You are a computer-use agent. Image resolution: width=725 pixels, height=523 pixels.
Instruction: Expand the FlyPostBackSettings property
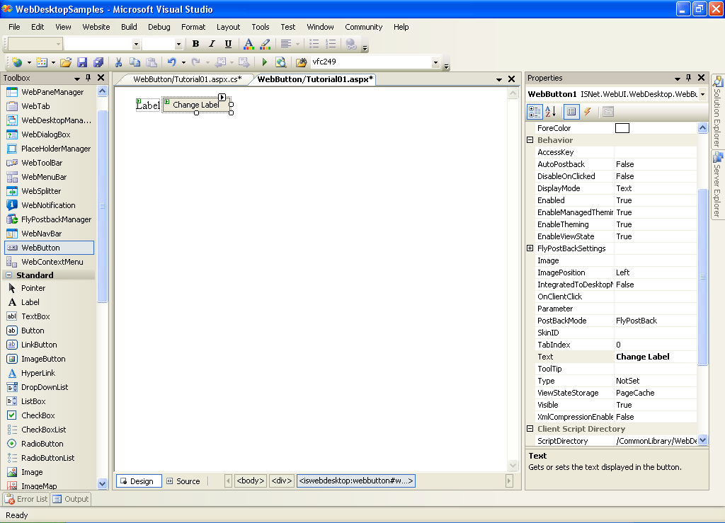(x=530, y=248)
